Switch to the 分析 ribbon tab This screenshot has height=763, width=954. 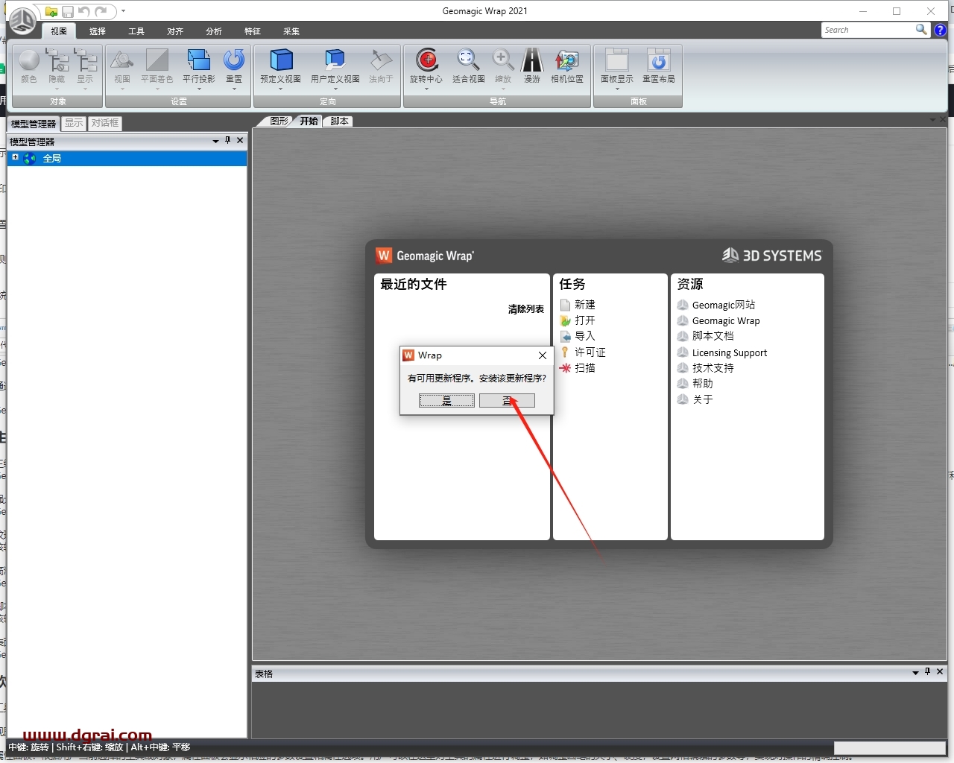[214, 31]
